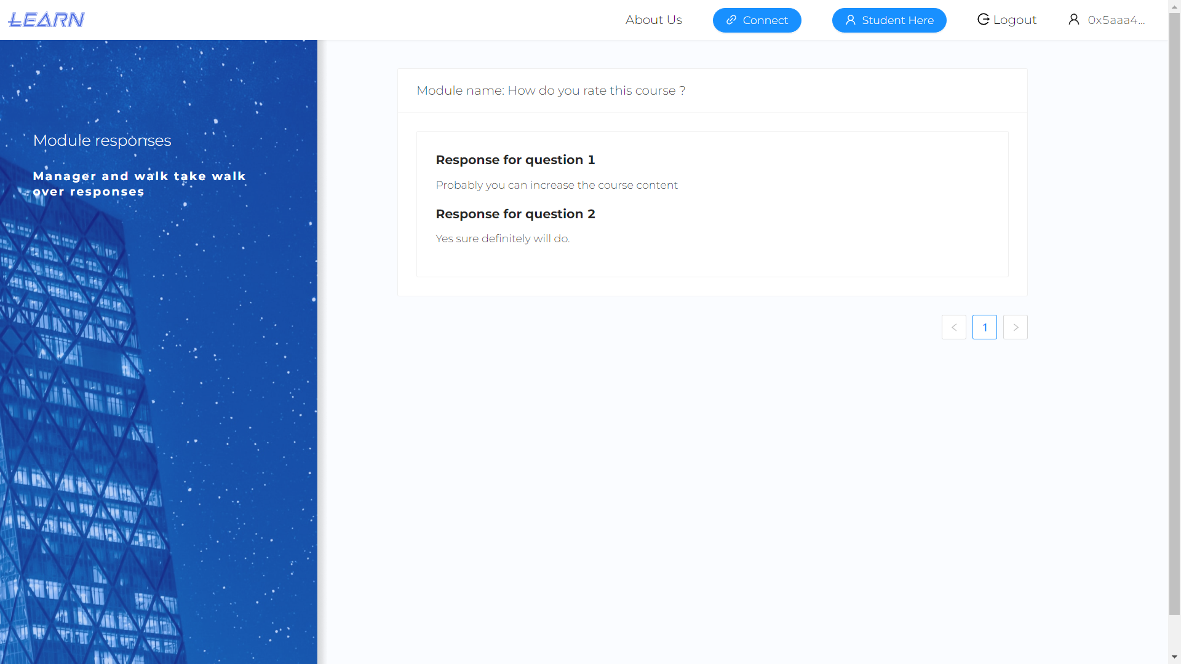Click the Logout arrow icon

pyautogui.click(x=983, y=20)
